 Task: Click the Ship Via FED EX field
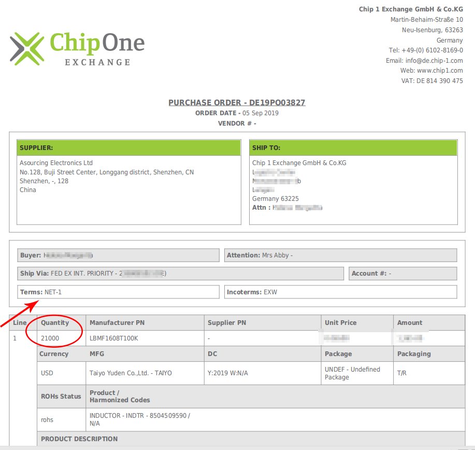(181, 274)
